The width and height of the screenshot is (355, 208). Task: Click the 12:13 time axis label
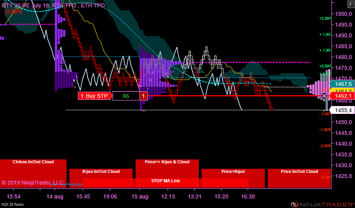168,197
